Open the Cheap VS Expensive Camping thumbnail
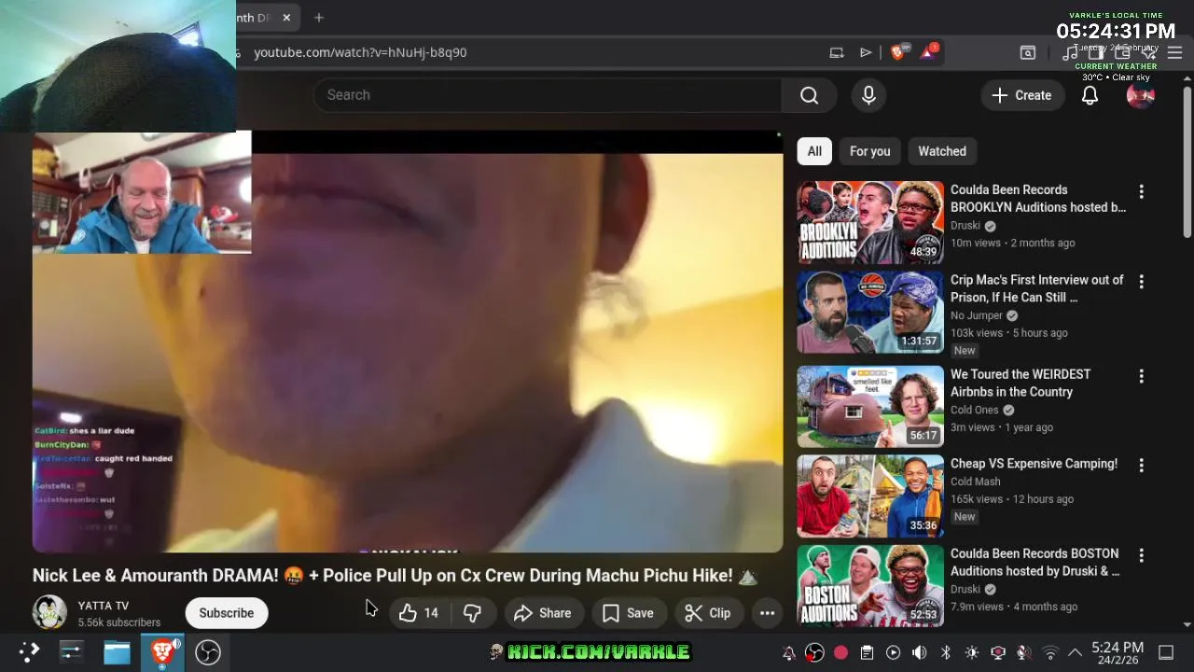Screen dimensions: 1194x672 870,497
